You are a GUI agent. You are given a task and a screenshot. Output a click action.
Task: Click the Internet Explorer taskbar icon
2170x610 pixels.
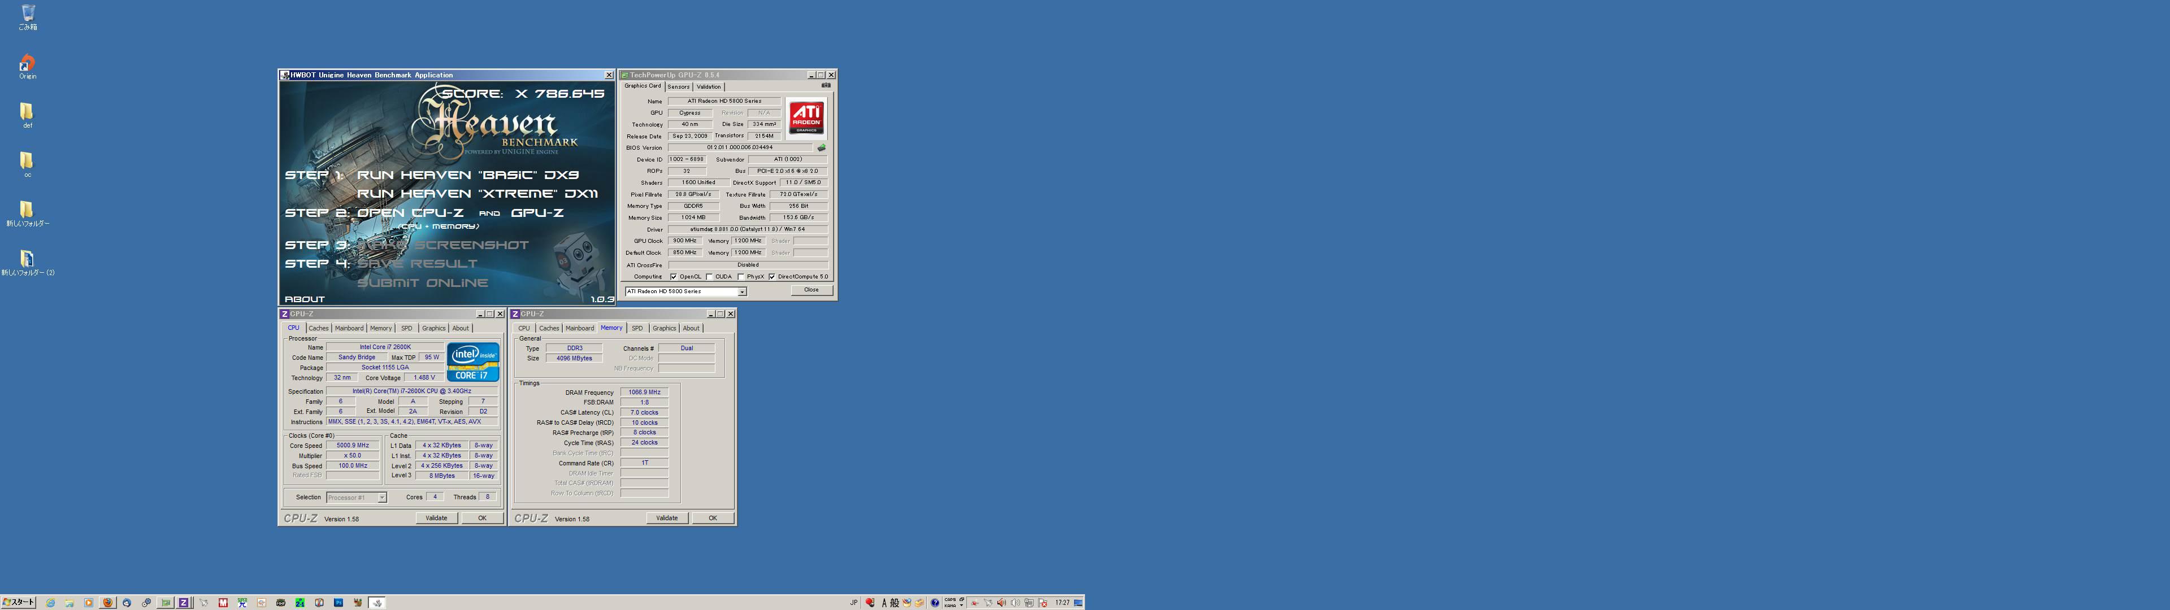(50, 603)
